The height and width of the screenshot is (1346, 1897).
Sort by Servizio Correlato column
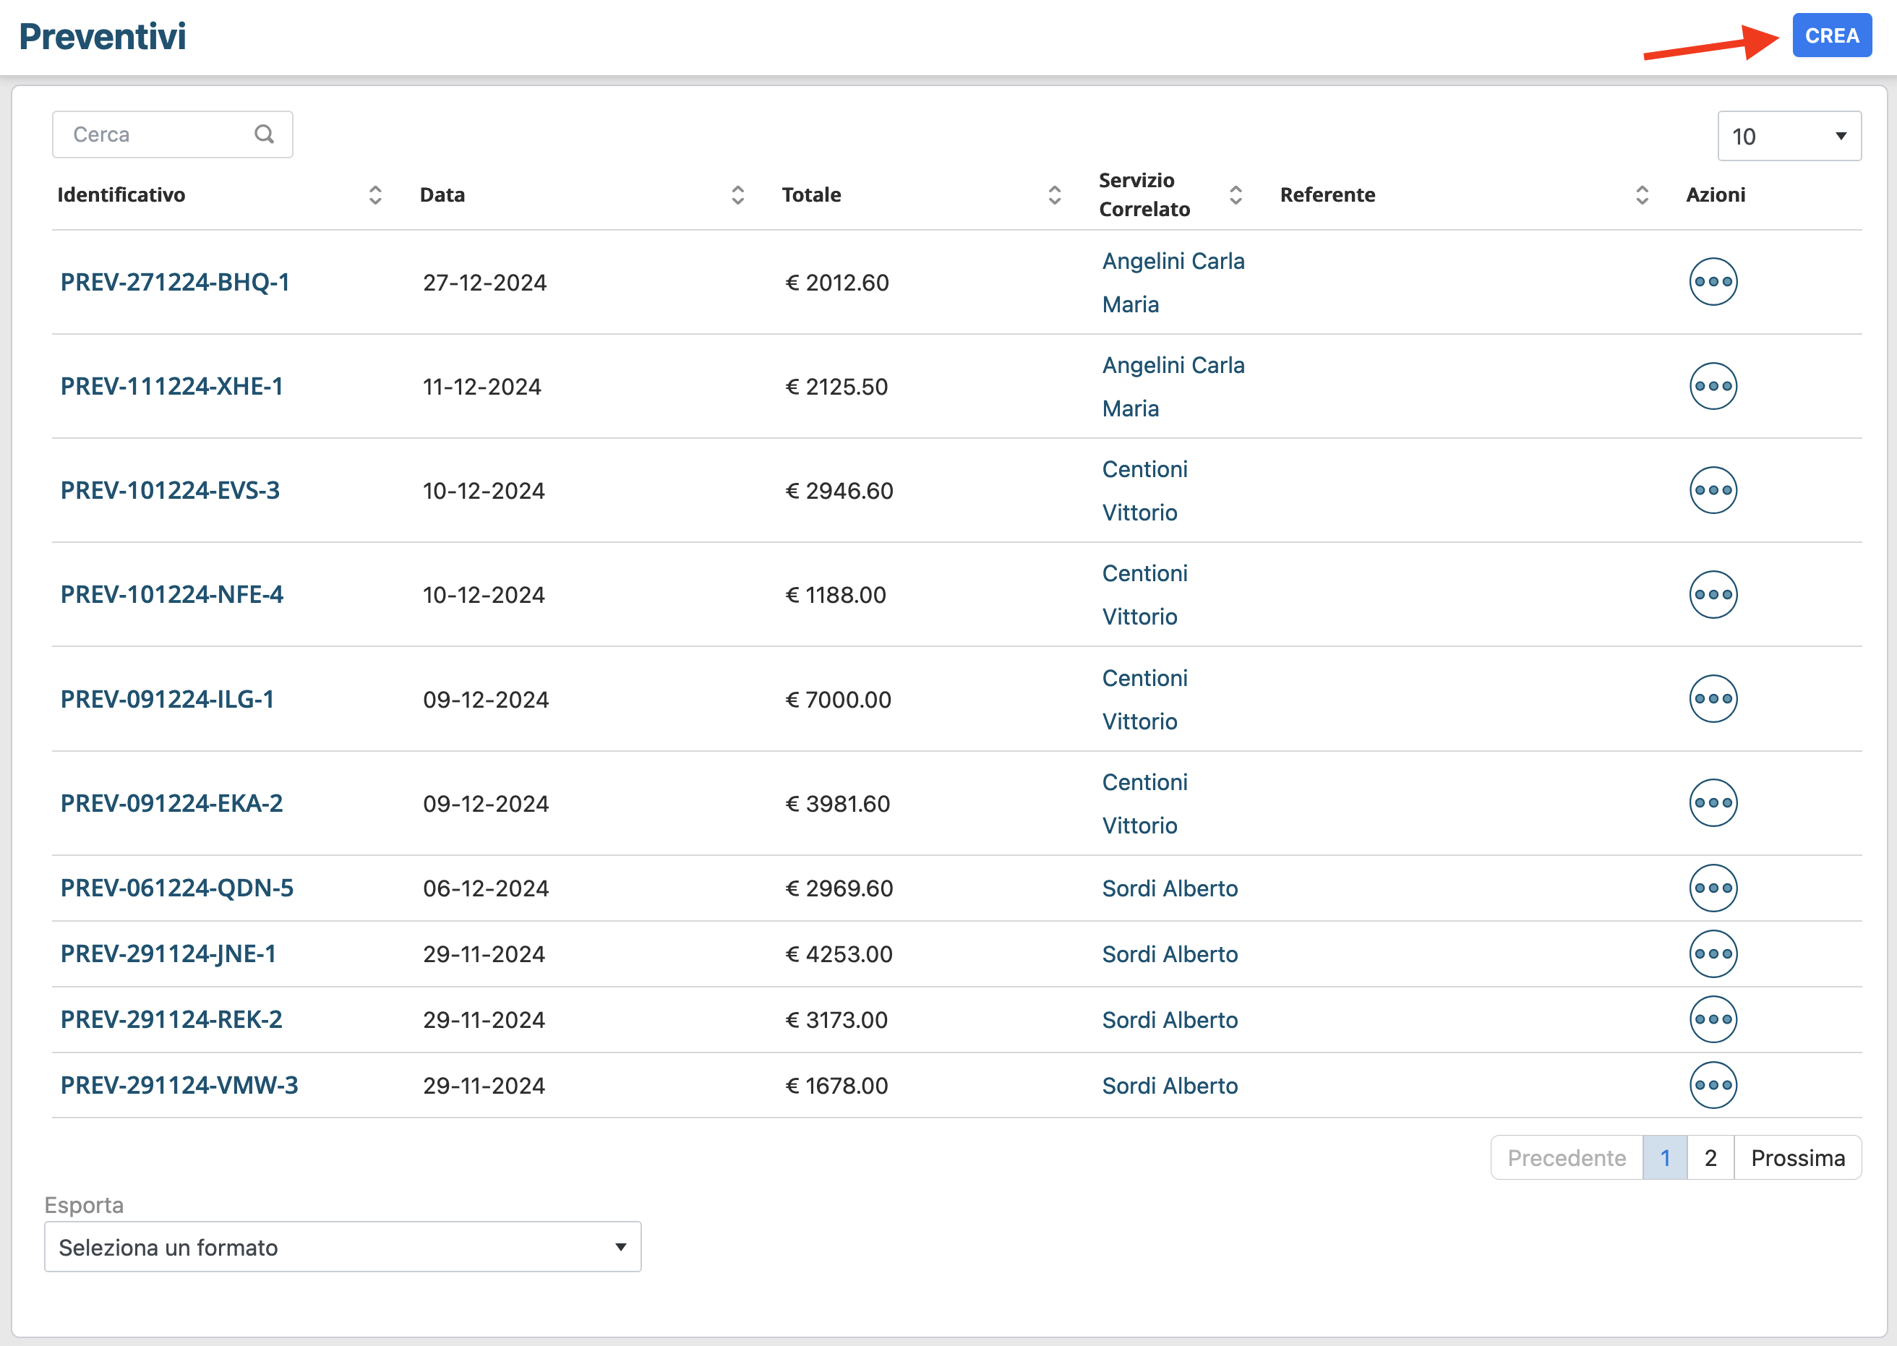pyautogui.click(x=1235, y=194)
